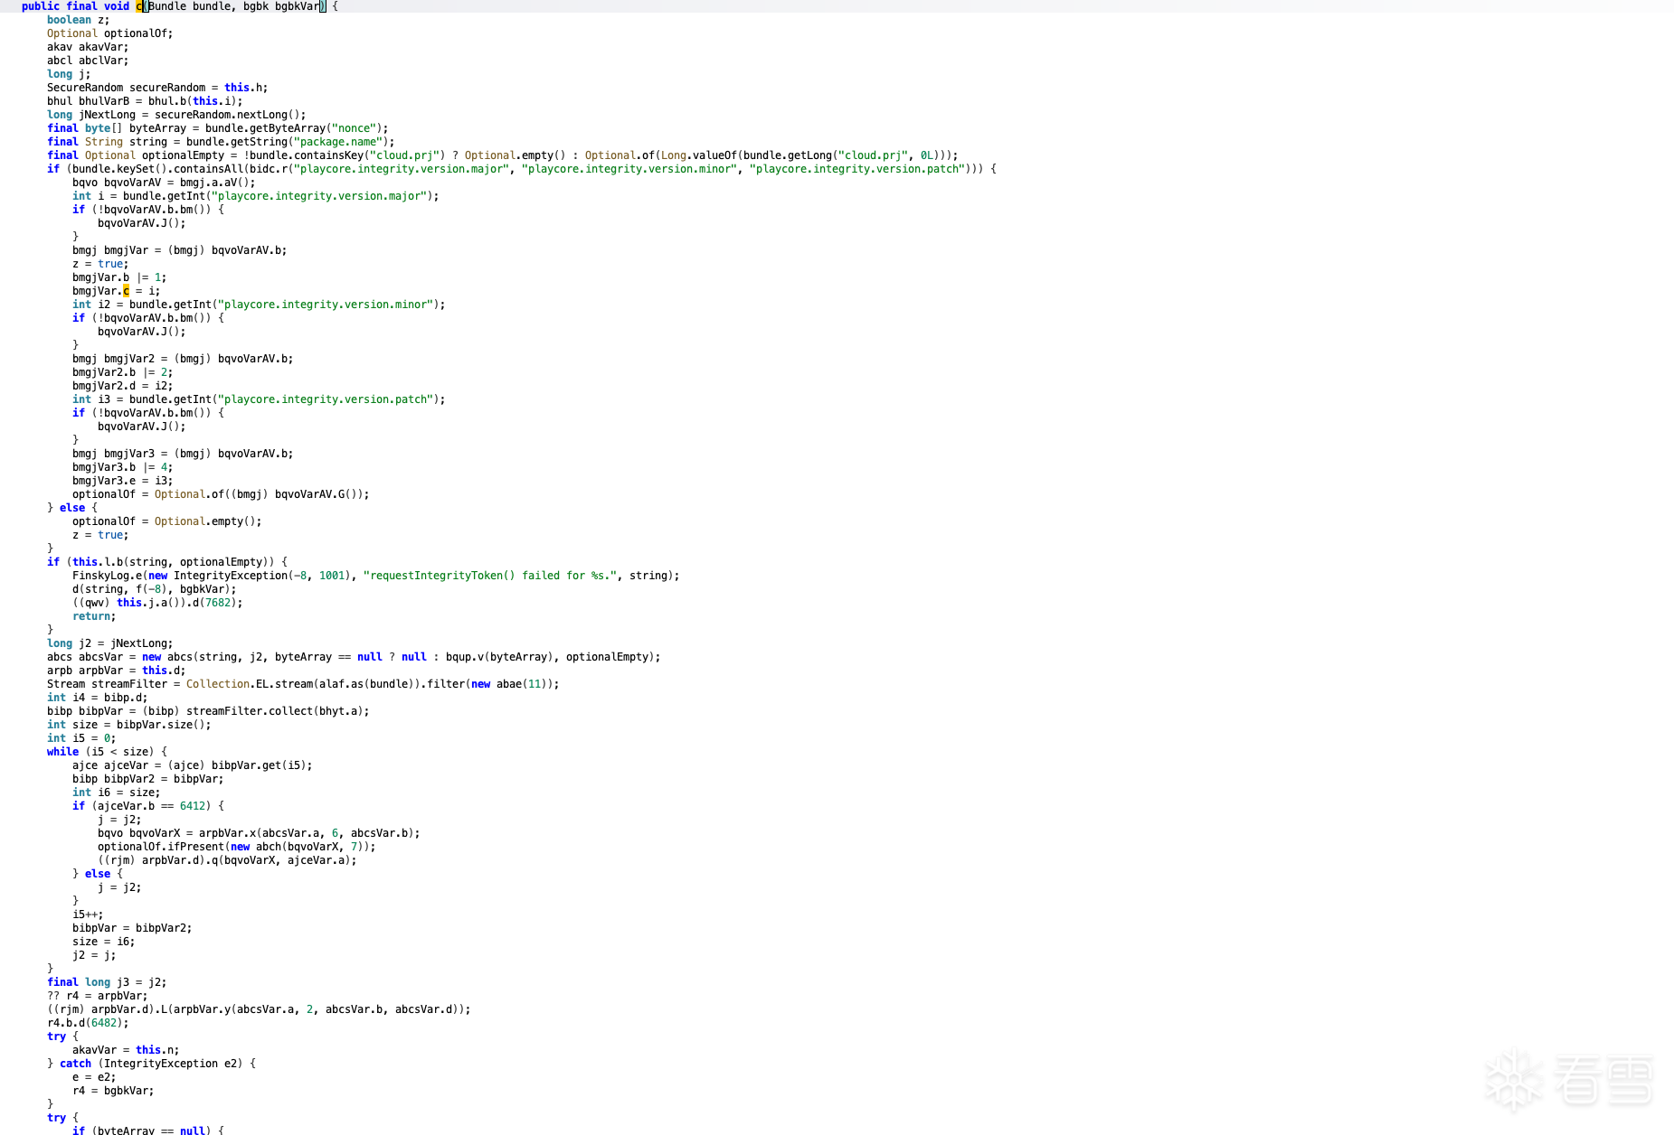Click 'size = i6;' assignment line
Screen dimensions: 1674x1135
click(103, 942)
